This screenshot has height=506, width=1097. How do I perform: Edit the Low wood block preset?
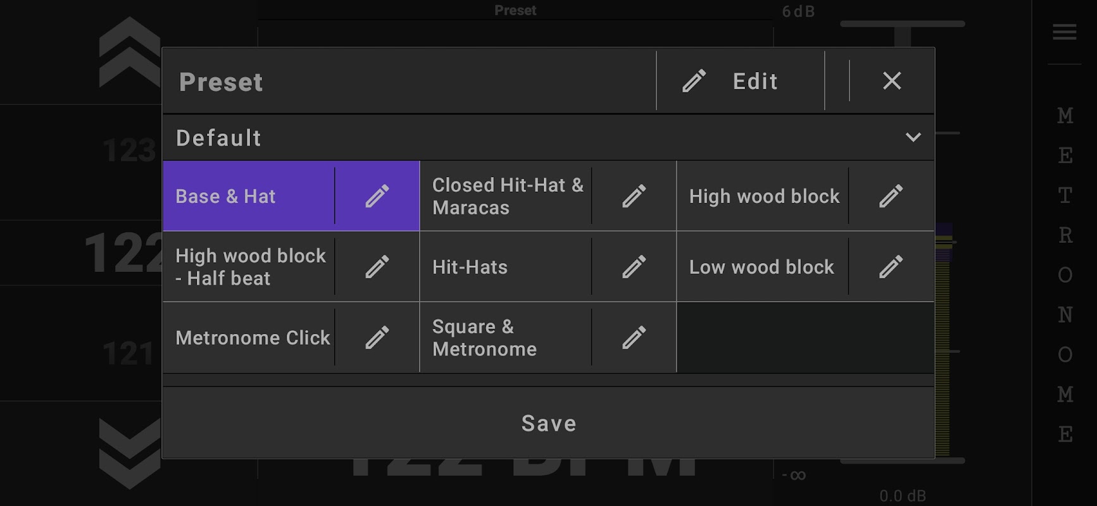[891, 267]
